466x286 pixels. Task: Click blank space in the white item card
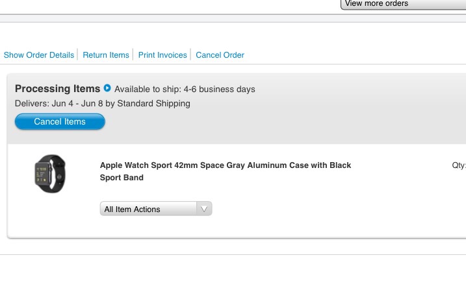pyautogui.click(x=325, y=208)
